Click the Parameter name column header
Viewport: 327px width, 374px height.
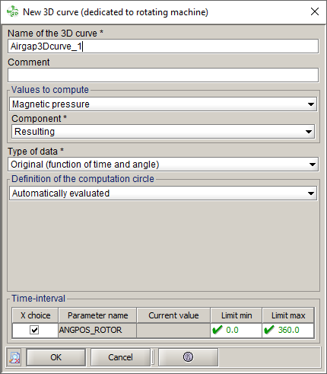(x=97, y=315)
